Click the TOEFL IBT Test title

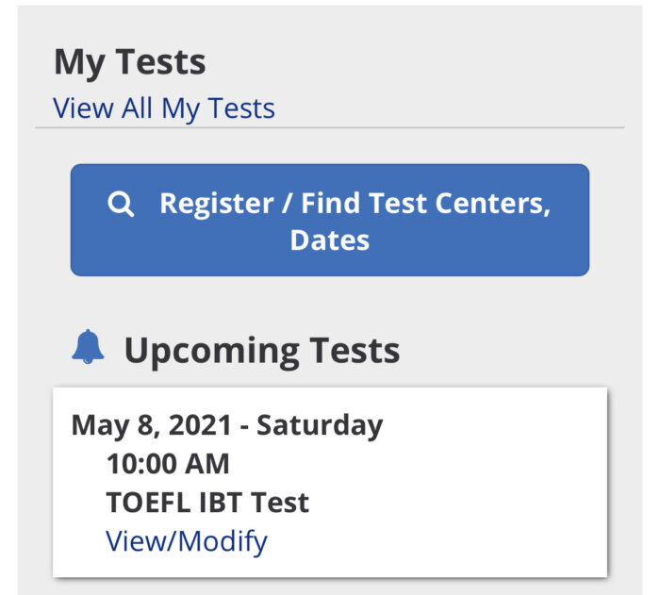pyautogui.click(x=207, y=503)
